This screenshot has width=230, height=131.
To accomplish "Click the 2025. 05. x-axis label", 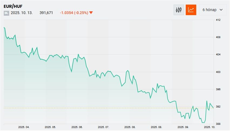I will 50,127.
